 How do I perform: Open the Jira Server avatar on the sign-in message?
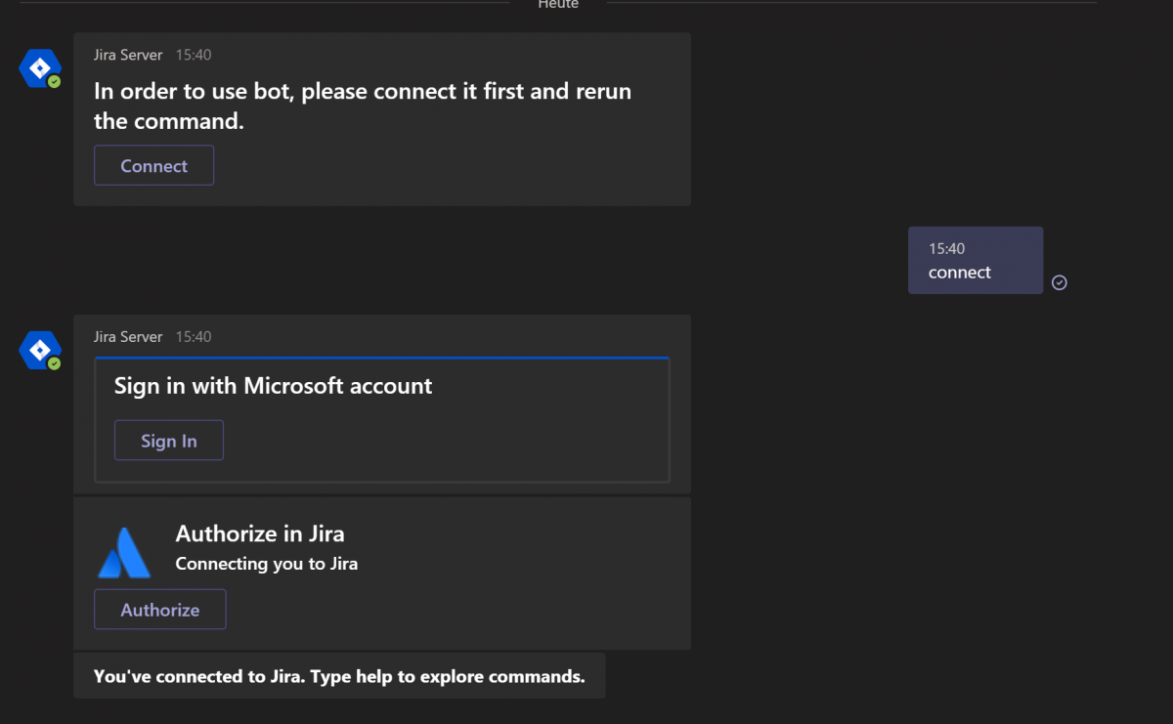pyautogui.click(x=40, y=351)
